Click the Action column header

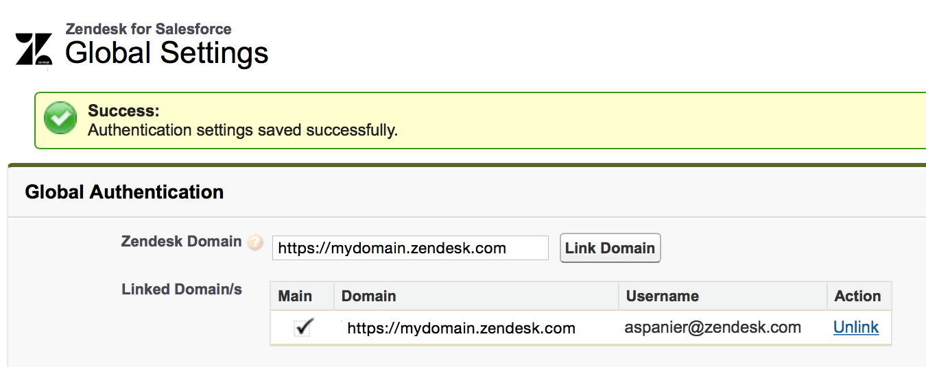tap(857, 296)
